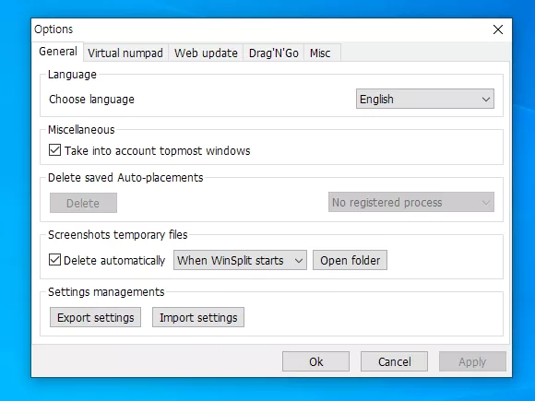The height and width of the screenshot is (401, 535).
Task: Select the Drag'N'Go tab
Action: (x=274, y=53)
